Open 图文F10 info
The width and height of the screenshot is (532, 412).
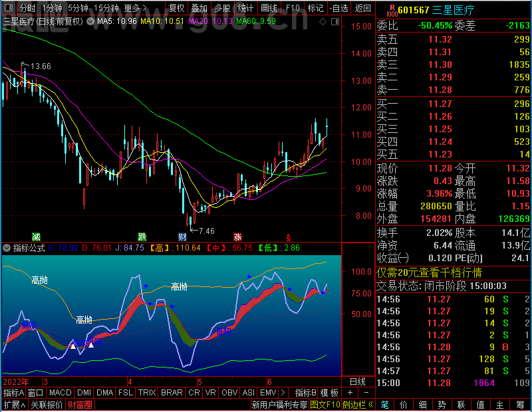(x=325, y=405)
